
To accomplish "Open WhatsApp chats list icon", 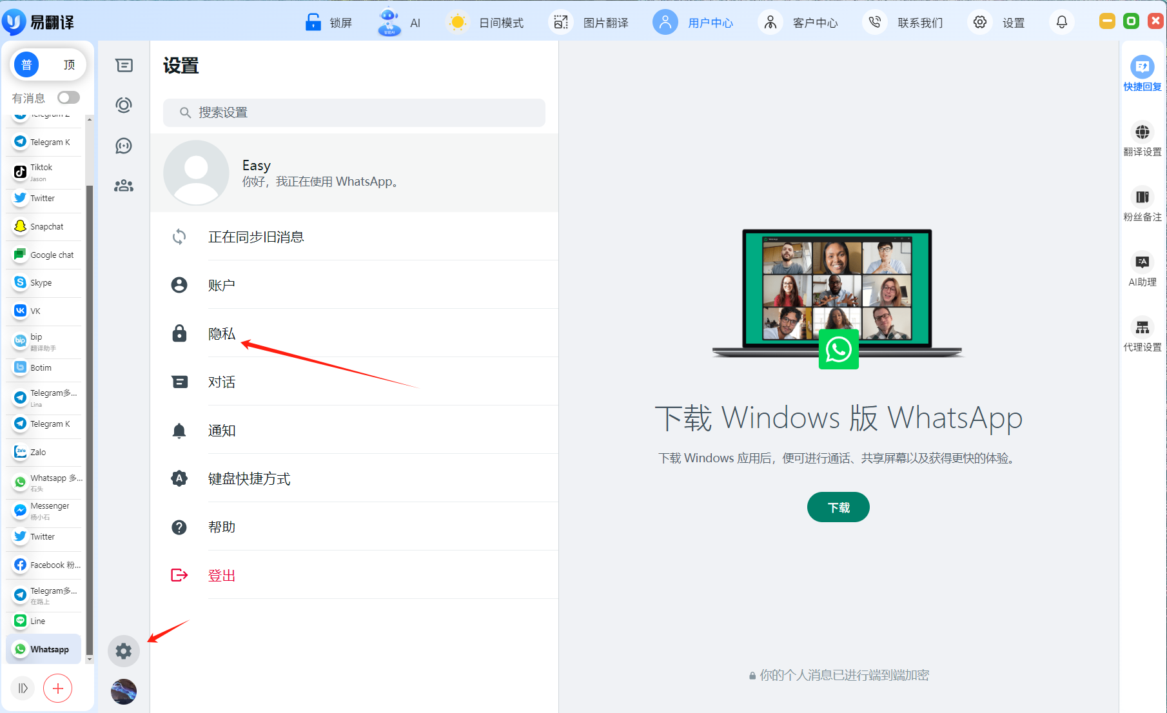I will 124,65.
